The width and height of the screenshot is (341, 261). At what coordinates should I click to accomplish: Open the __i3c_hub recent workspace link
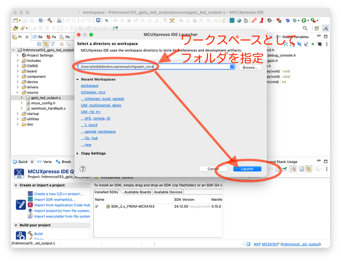89,138
